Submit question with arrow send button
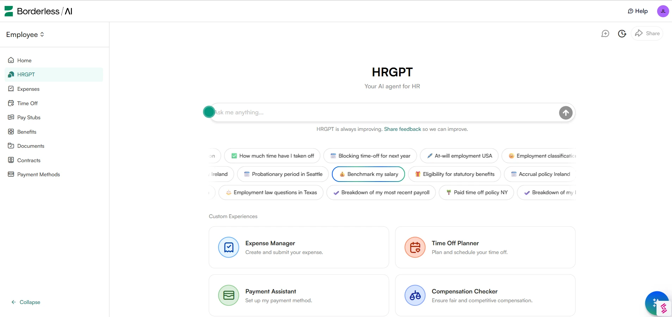Viewport: 672px width, 317px height. [566, 113]
